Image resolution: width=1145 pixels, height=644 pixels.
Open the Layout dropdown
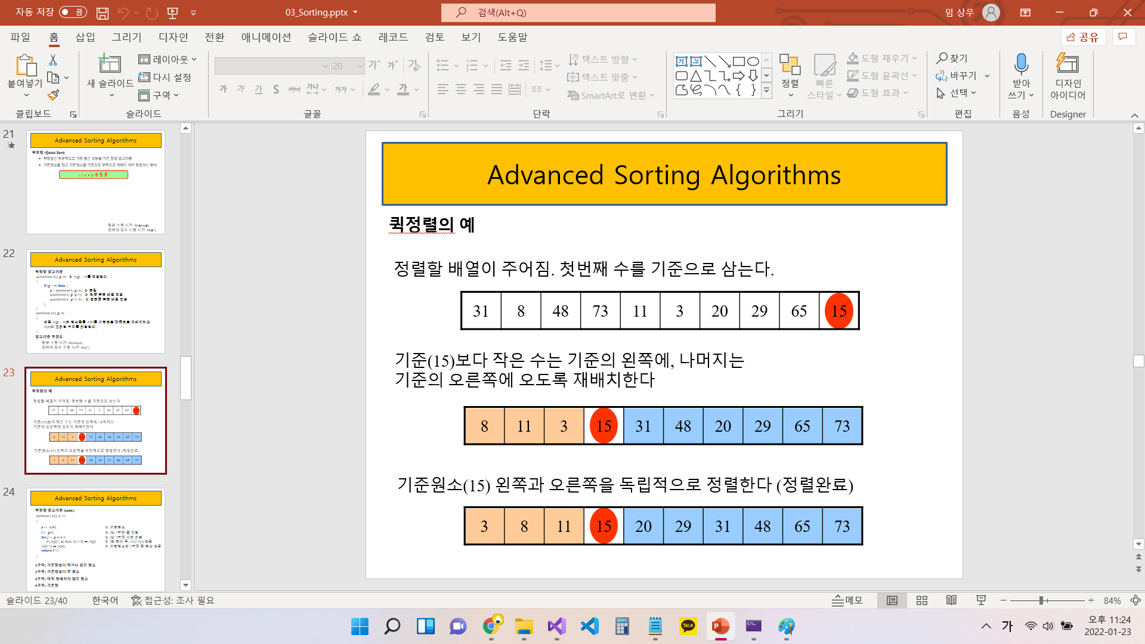[168, 60]
